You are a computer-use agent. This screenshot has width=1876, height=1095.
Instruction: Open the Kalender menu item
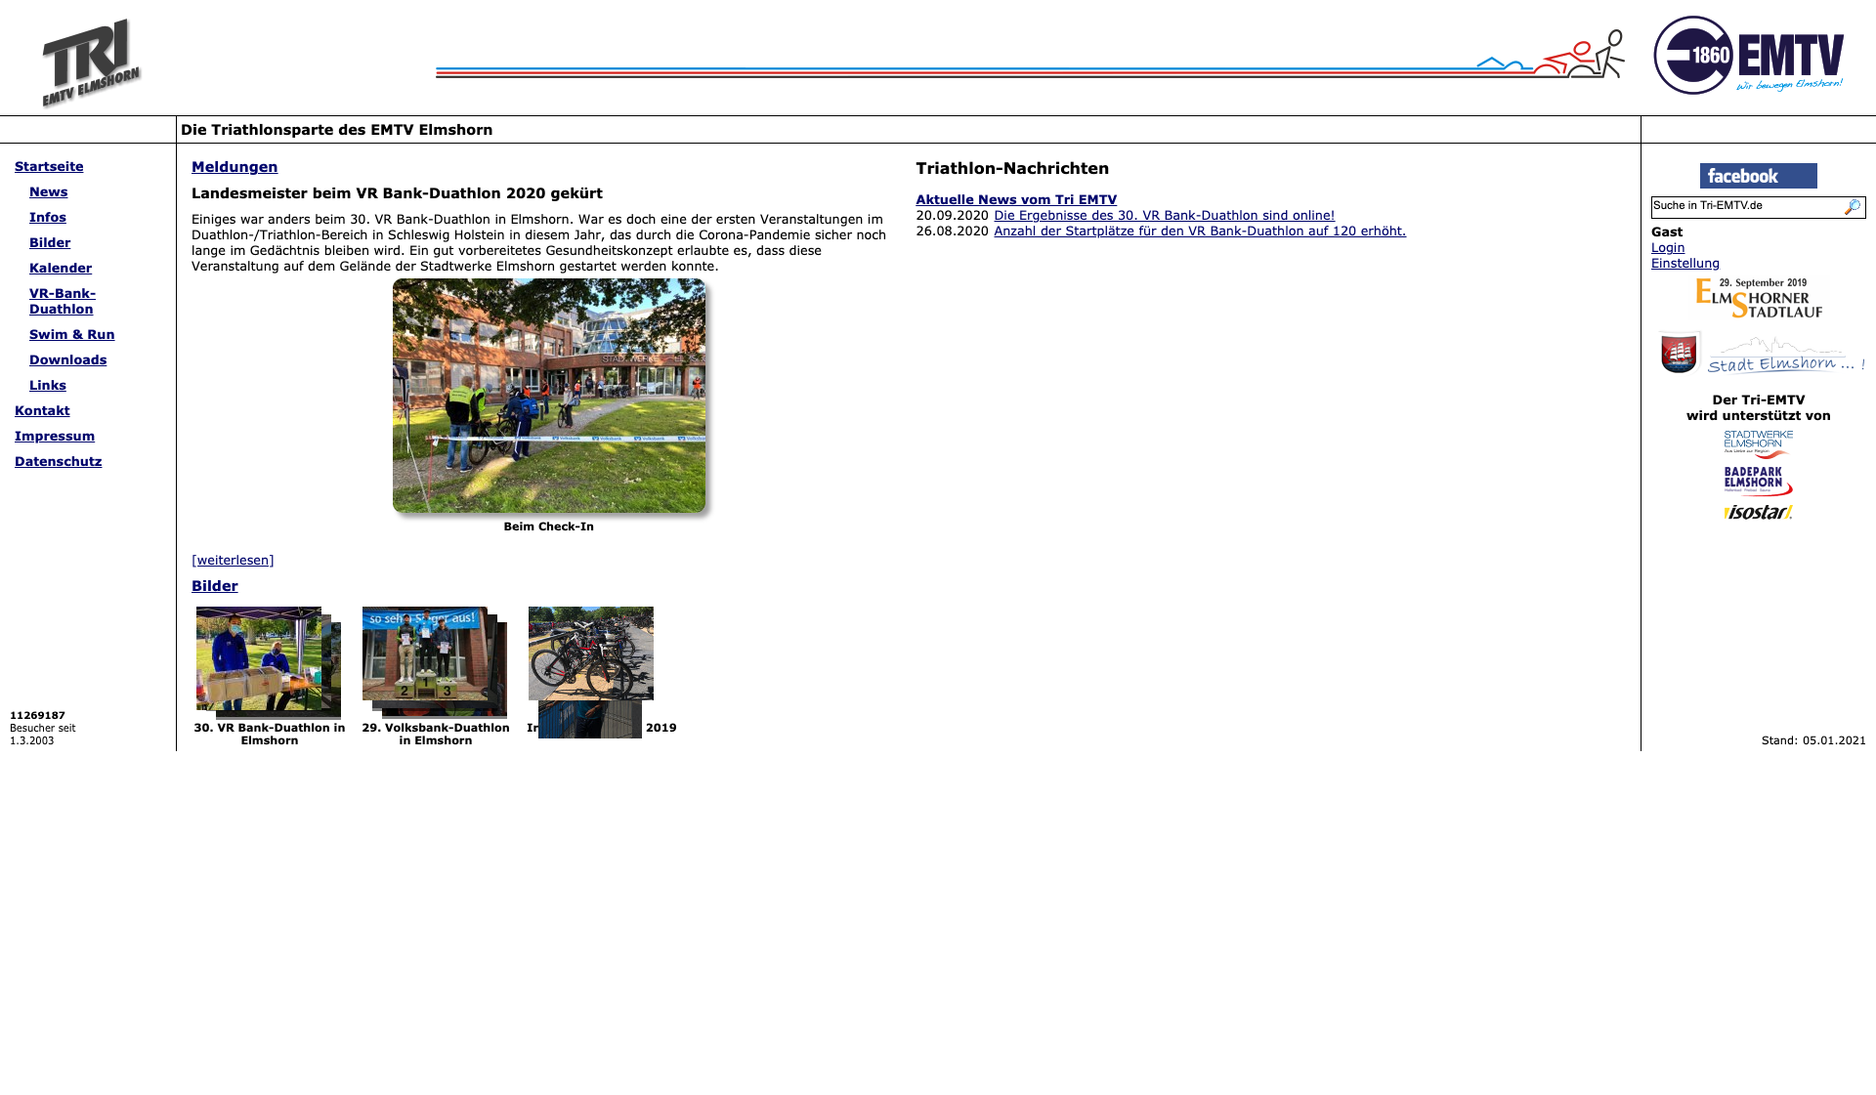click(x=61, y=268)
